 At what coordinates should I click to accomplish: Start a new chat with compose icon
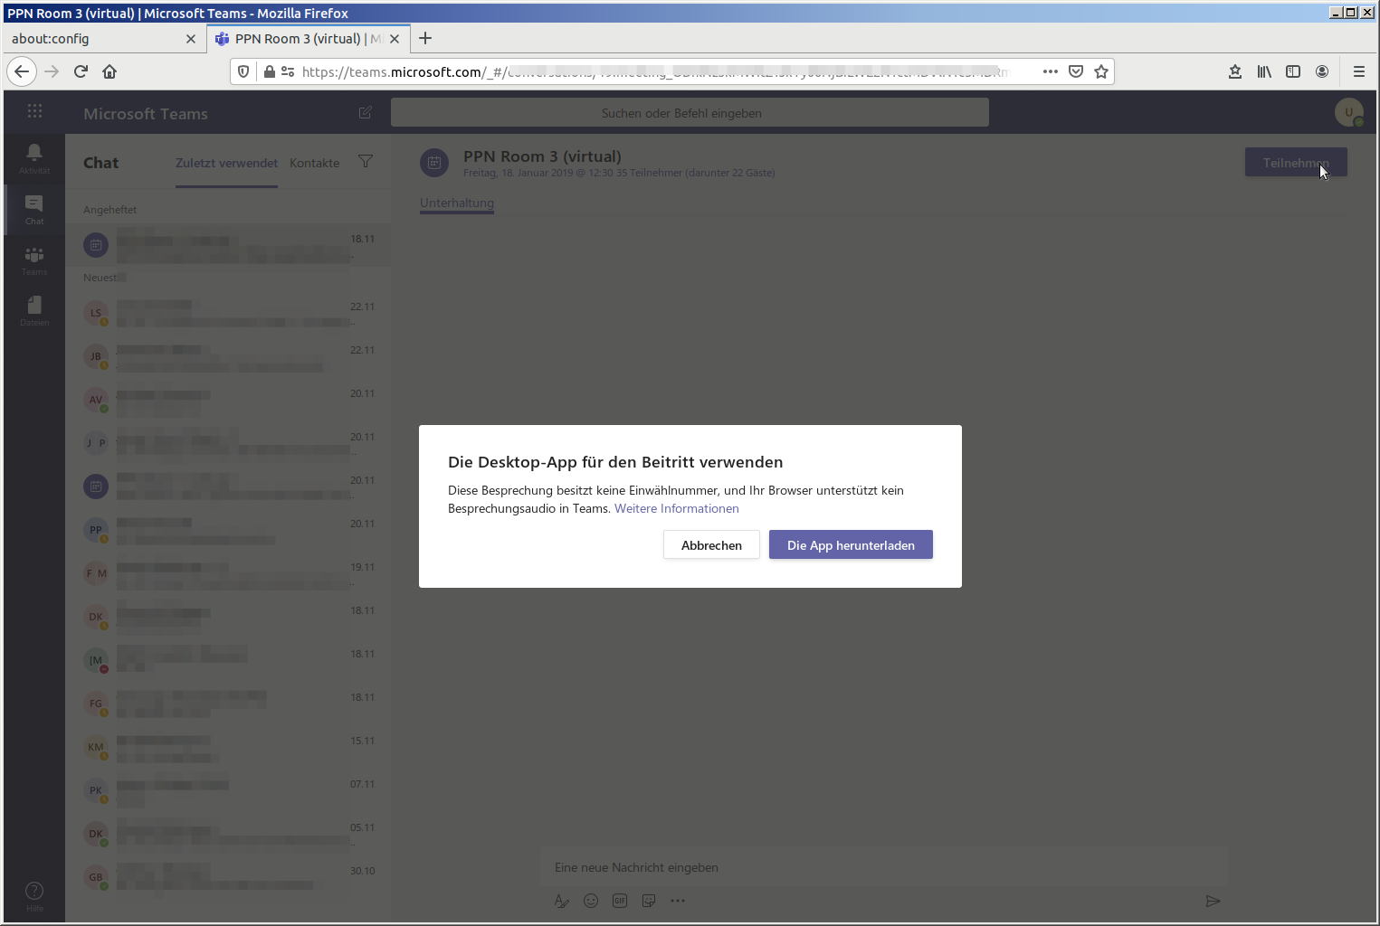[365, 113]
